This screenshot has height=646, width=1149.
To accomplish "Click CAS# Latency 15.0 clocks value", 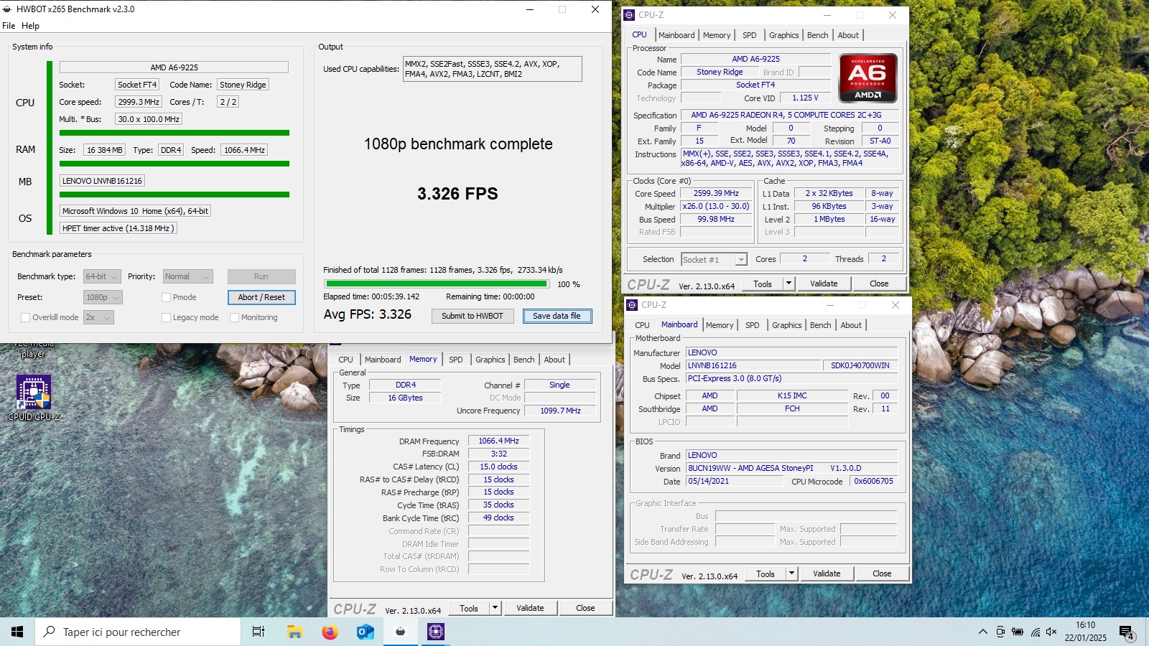I will pos(498,467).
